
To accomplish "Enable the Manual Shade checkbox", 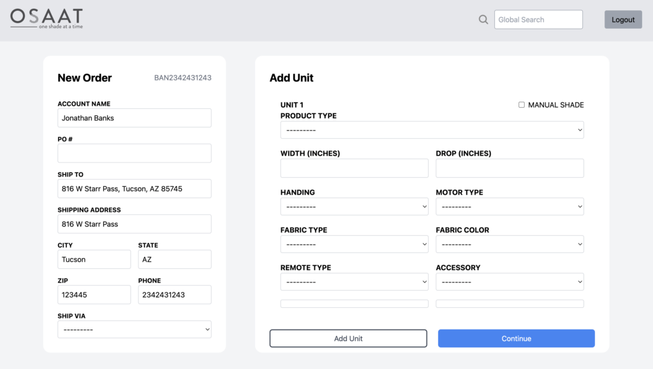I will click(522, 105).
